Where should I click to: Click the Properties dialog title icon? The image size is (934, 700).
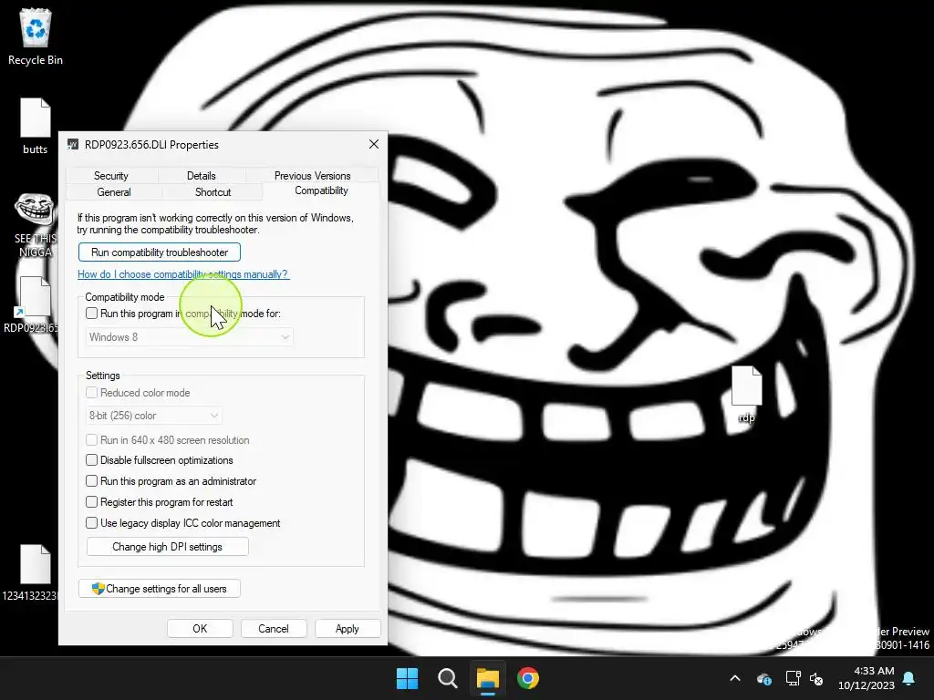pyautogui.click(x=73, y=144)
